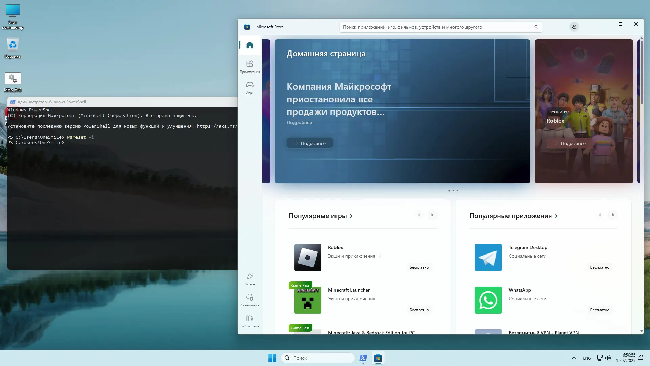Open Приложения section in sidebar
Screen dimensions: 650x366
[x=250, y=66]
